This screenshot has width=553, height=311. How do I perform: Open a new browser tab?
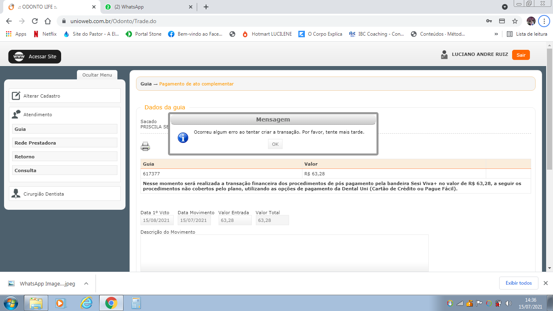(x=206, y=7)
